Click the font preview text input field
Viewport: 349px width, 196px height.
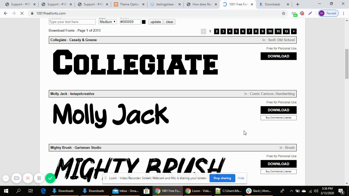72,22
